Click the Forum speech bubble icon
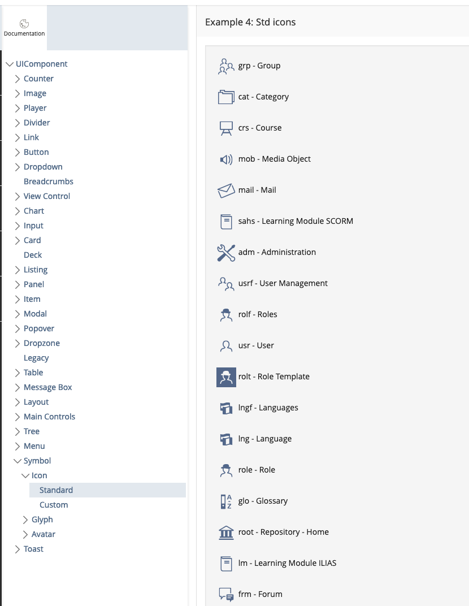This screenshot has width=469, height=606. 226,595
